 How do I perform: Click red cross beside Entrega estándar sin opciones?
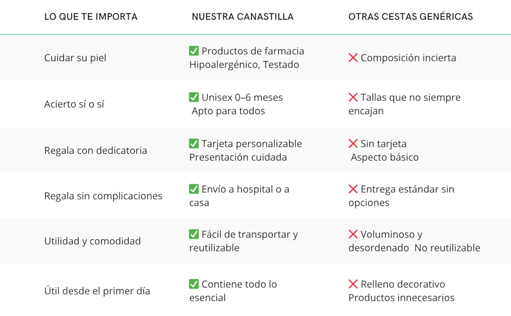[x=353, y=189]
